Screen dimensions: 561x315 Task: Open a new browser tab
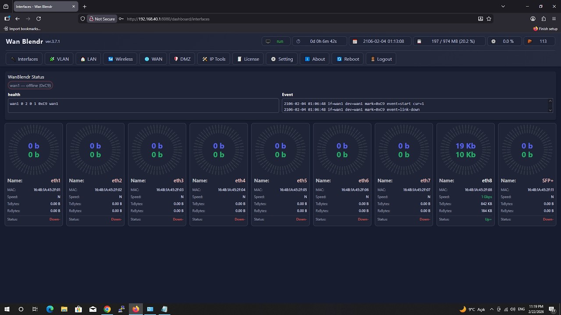(x=85, y=7)
